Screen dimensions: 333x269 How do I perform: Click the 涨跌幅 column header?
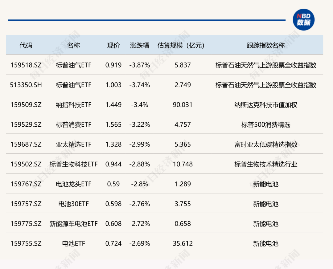[x=139, y=45]
